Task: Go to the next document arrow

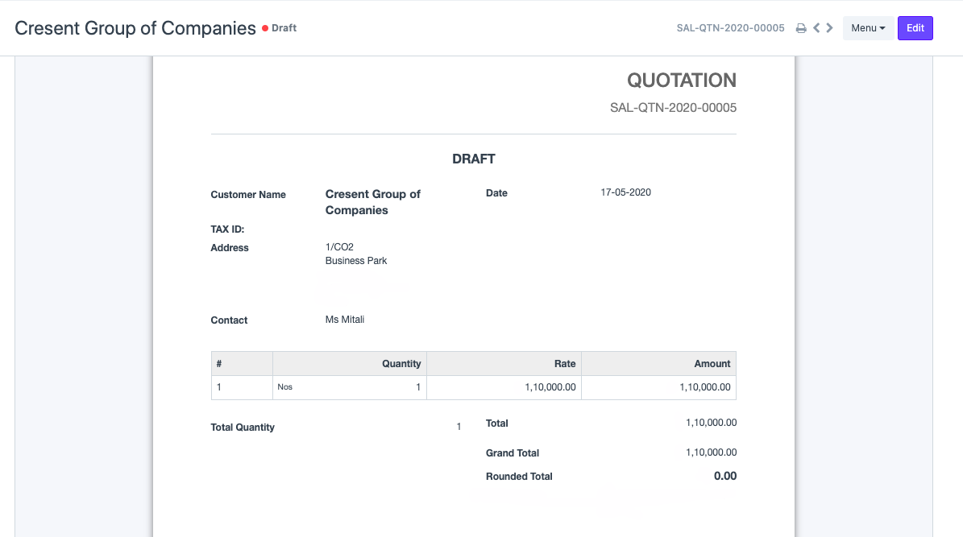Action: click(x=830, y=28)
